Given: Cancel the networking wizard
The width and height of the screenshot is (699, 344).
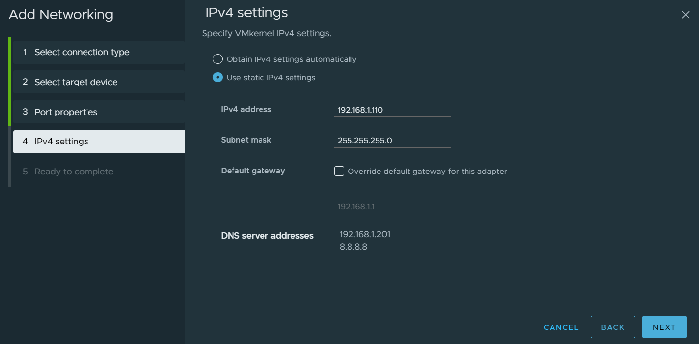Looking at the screenshot, I should [x=561, y=327].
